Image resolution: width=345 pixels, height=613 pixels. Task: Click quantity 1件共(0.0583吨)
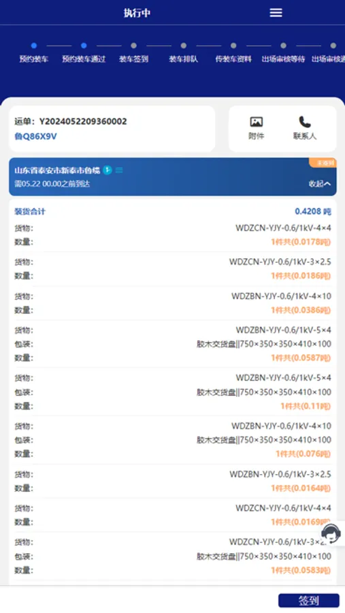click(x=301, y=570)
